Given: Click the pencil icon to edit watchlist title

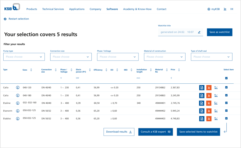Looking at the screenshot, I should point(199,32).
